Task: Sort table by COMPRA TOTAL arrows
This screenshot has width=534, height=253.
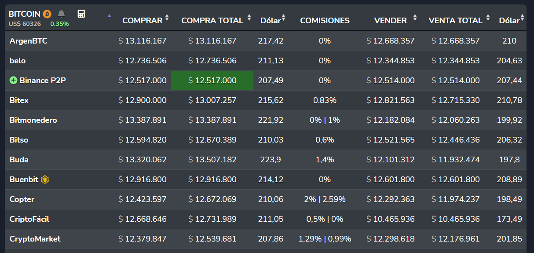Action: pos(249,18)
